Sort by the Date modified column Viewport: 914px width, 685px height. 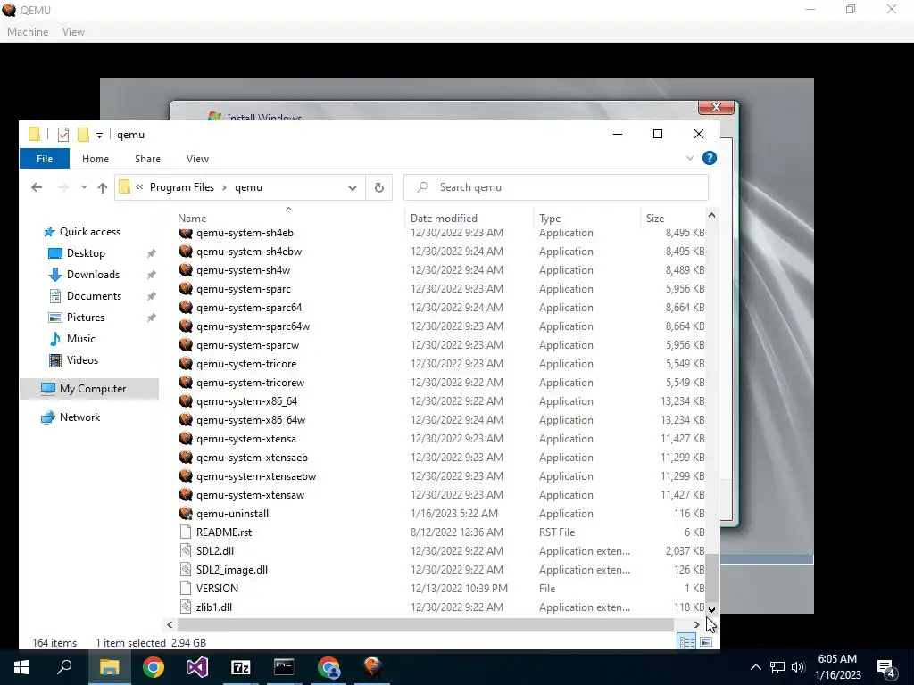pyautogui.click(x=444, y=219)
